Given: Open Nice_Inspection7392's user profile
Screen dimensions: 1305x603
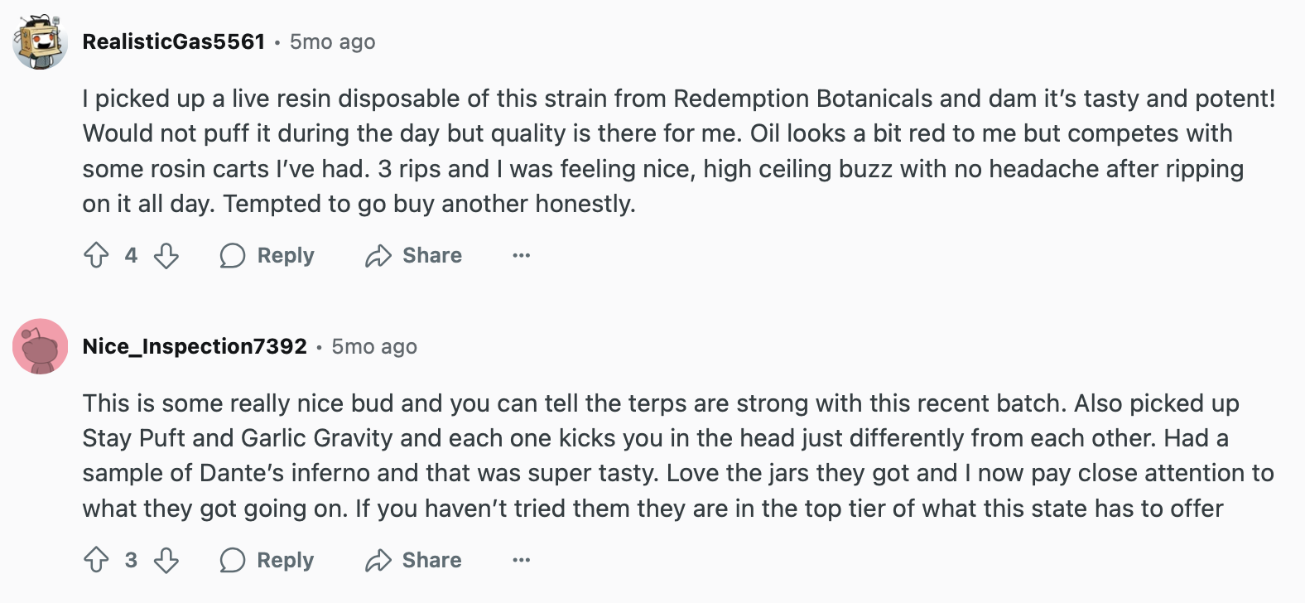Looking at the screenshot, I should coord(195,346).
